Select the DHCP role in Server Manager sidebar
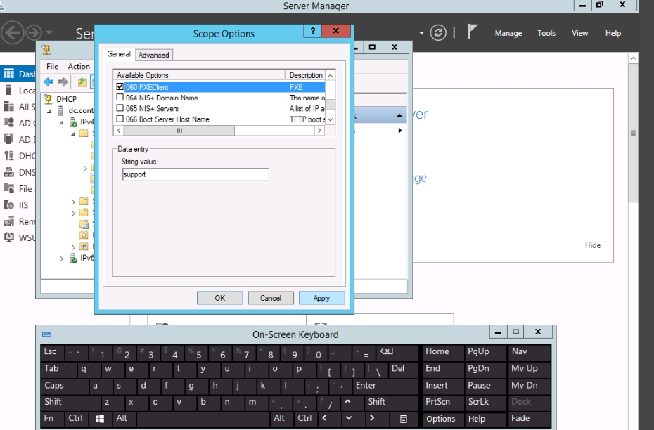The width and height of the screenshot is (654, 430). click(19, 156)
